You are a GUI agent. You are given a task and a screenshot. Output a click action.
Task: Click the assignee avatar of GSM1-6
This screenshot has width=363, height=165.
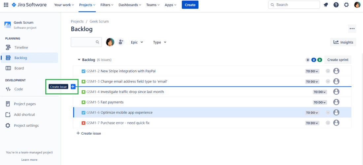tap(336, 113)
